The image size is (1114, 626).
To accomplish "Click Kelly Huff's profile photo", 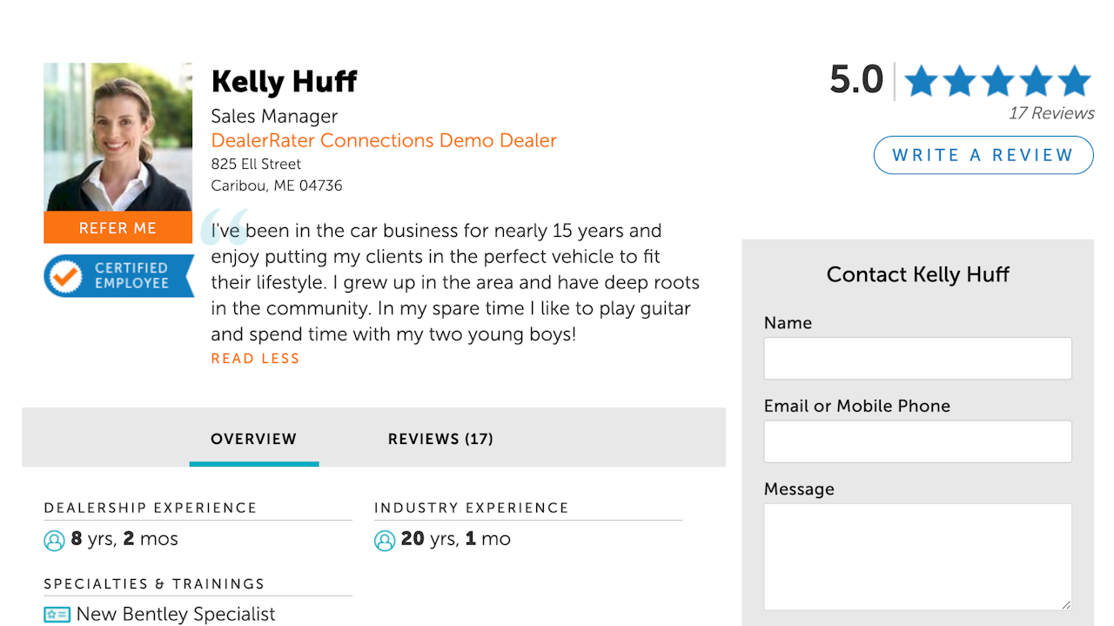I will point(117,137).
